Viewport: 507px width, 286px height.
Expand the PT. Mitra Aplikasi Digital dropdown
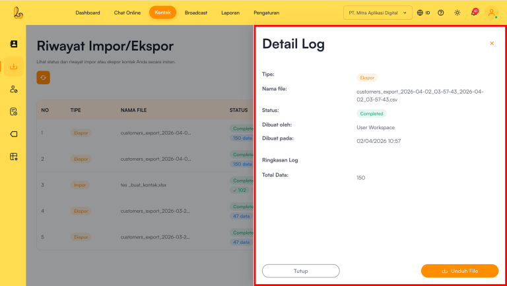(378, 13)
